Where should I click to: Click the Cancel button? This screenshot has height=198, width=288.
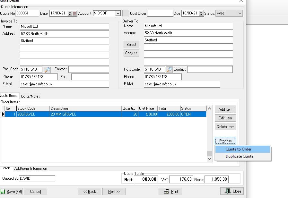click(35, 192)
